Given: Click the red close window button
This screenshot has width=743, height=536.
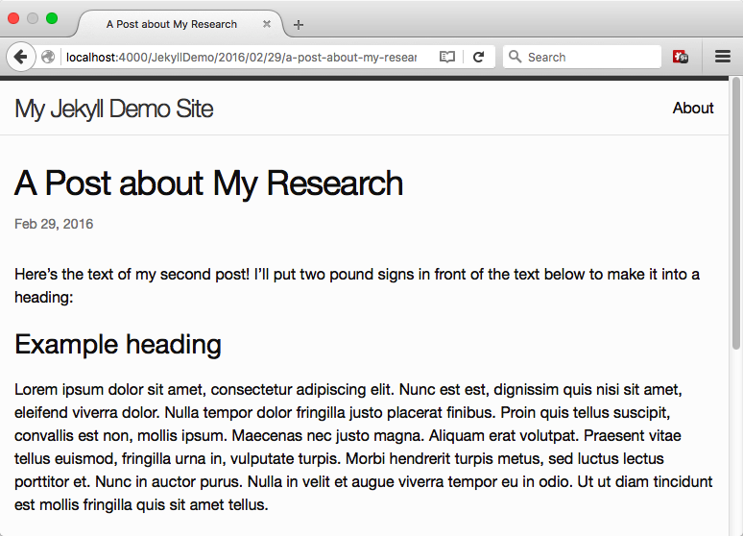Looking at the screenshot, I should click(x=13, y=18).
